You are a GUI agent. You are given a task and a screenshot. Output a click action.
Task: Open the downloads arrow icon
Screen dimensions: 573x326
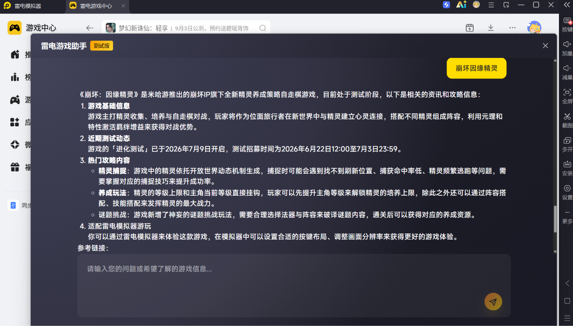click(x=491, y=28)
